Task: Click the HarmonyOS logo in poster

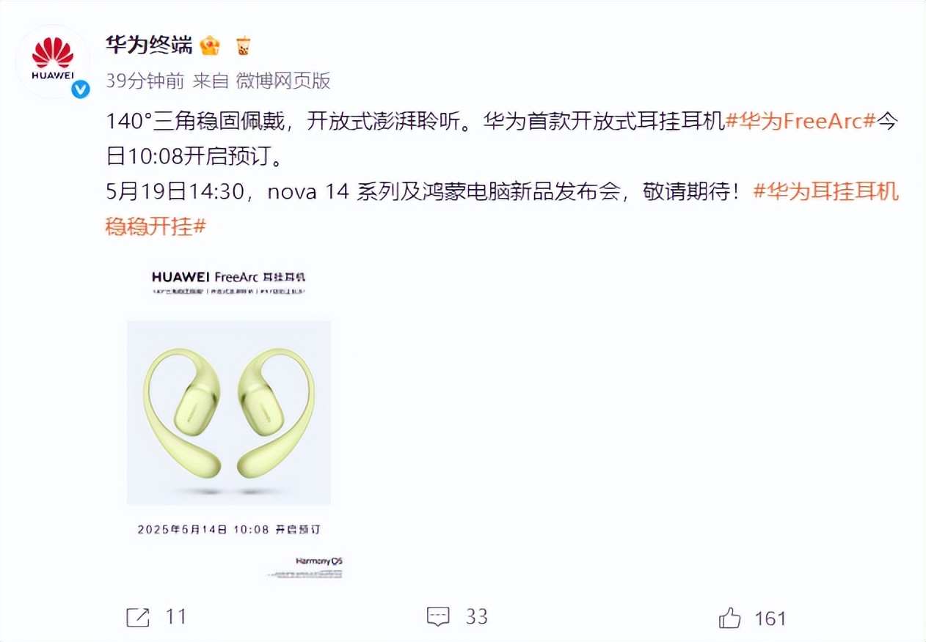Action: (x=319, y=561)
